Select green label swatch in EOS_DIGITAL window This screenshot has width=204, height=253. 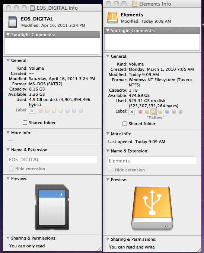[x=61, y=111]
